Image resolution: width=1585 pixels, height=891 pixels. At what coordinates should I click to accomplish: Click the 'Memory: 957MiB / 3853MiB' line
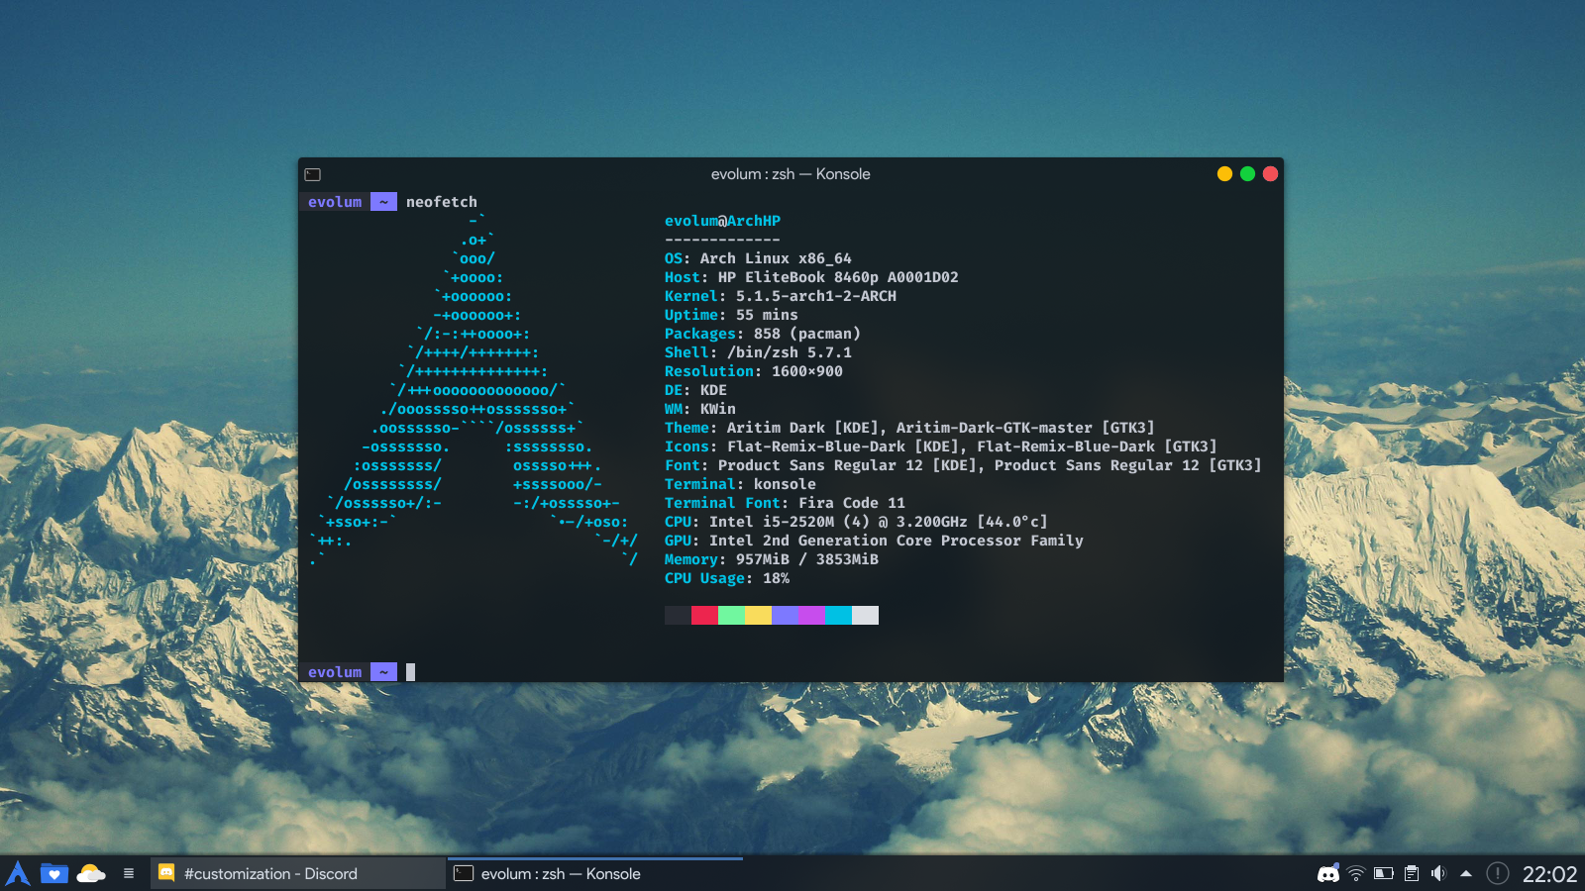772,559
